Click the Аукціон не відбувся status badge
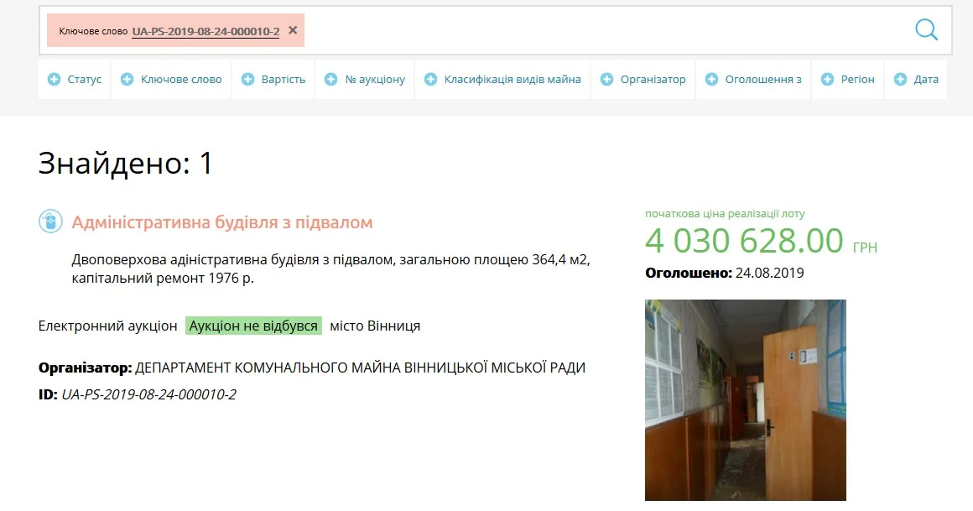Viewport: 973px width, 511px height. 253,326
